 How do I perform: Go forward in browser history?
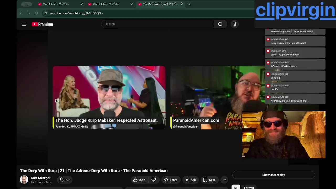coord(29,13)
